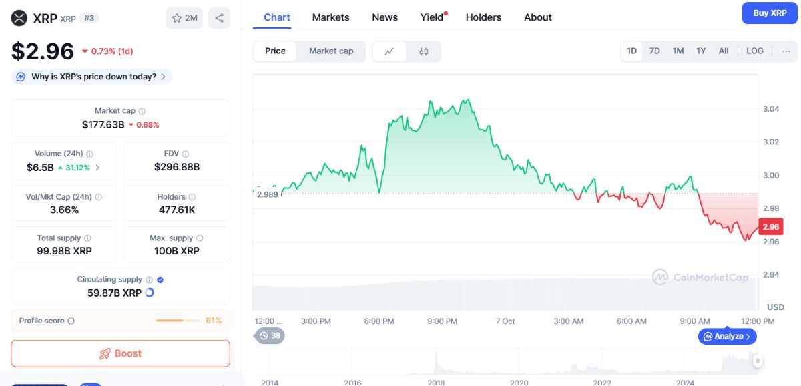
Task: Click the Circulating supply info icon
Action: tap(149, 280)
